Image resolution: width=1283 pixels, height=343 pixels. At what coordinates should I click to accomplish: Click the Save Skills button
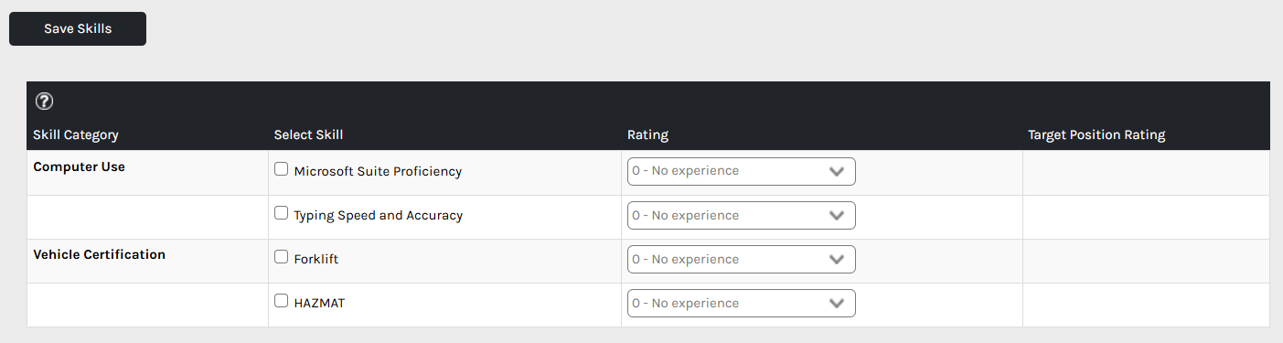coord(78,28)
